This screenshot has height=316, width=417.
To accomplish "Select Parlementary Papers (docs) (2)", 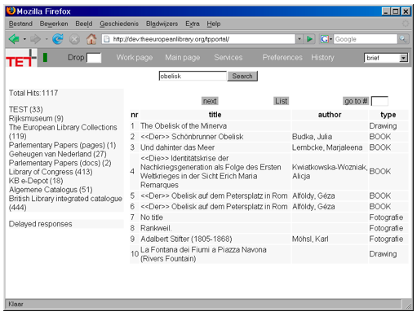I will click(60, 163).
